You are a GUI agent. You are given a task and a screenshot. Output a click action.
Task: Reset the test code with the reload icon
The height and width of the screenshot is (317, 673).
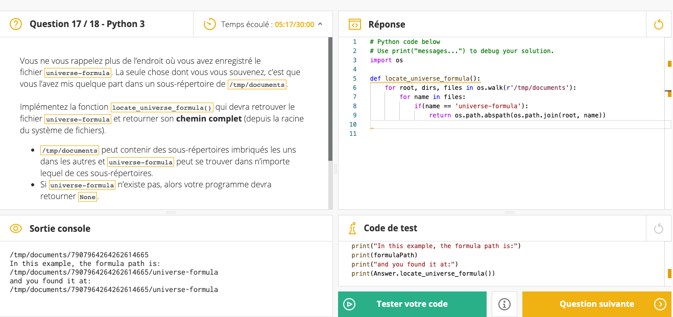(x=658, y=228)
